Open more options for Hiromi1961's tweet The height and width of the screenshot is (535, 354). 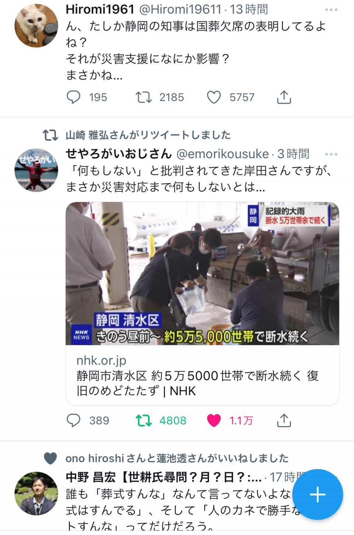[x=331, y=10]
